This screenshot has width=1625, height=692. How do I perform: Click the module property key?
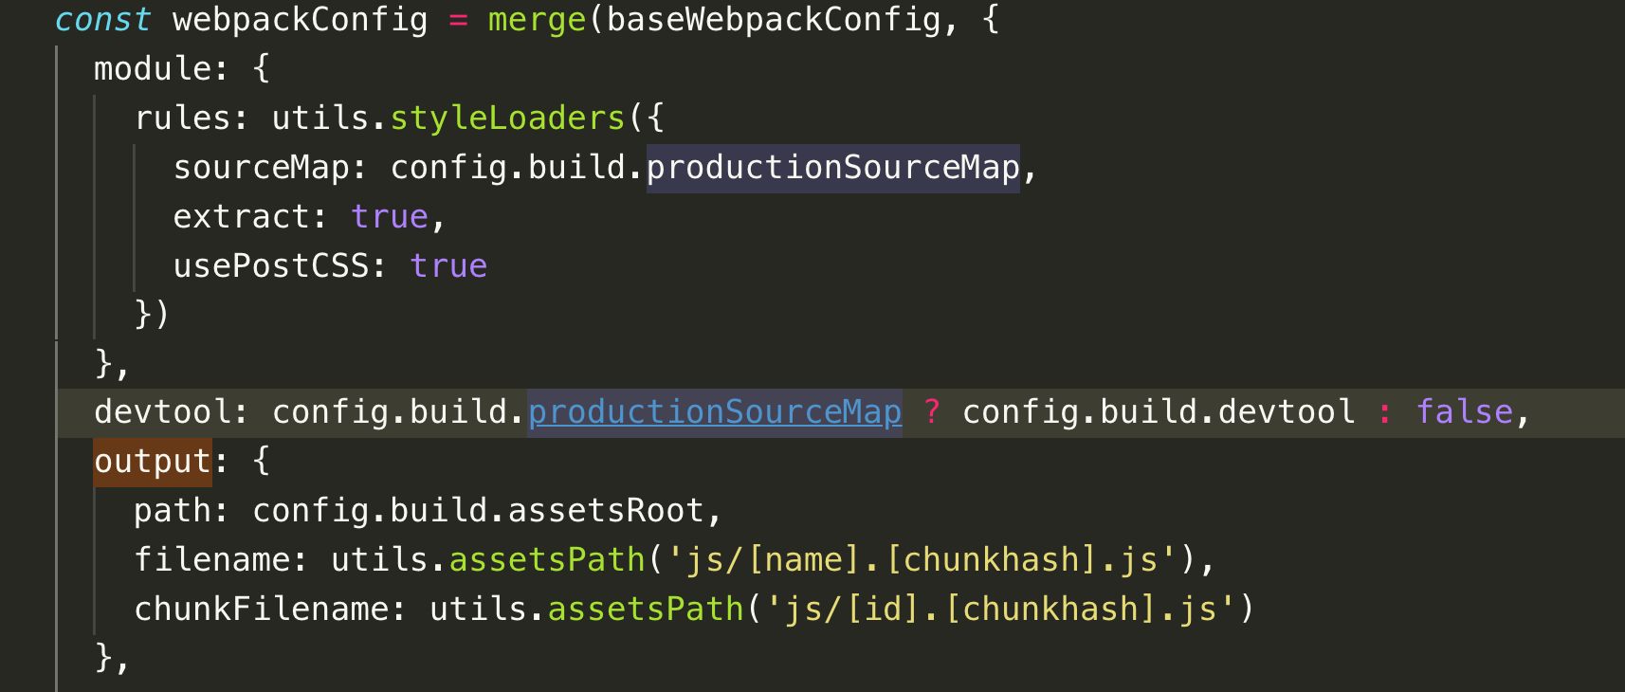[x=152, y=69]
